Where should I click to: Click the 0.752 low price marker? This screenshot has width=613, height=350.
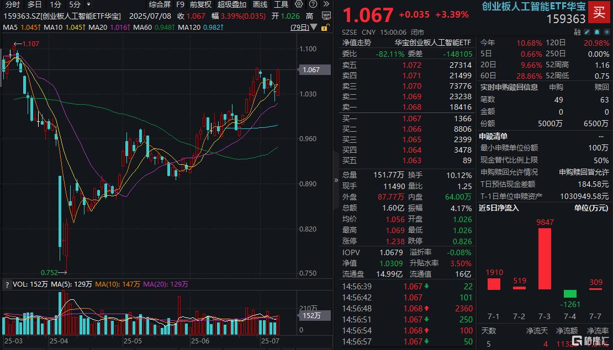pos(49,272)
